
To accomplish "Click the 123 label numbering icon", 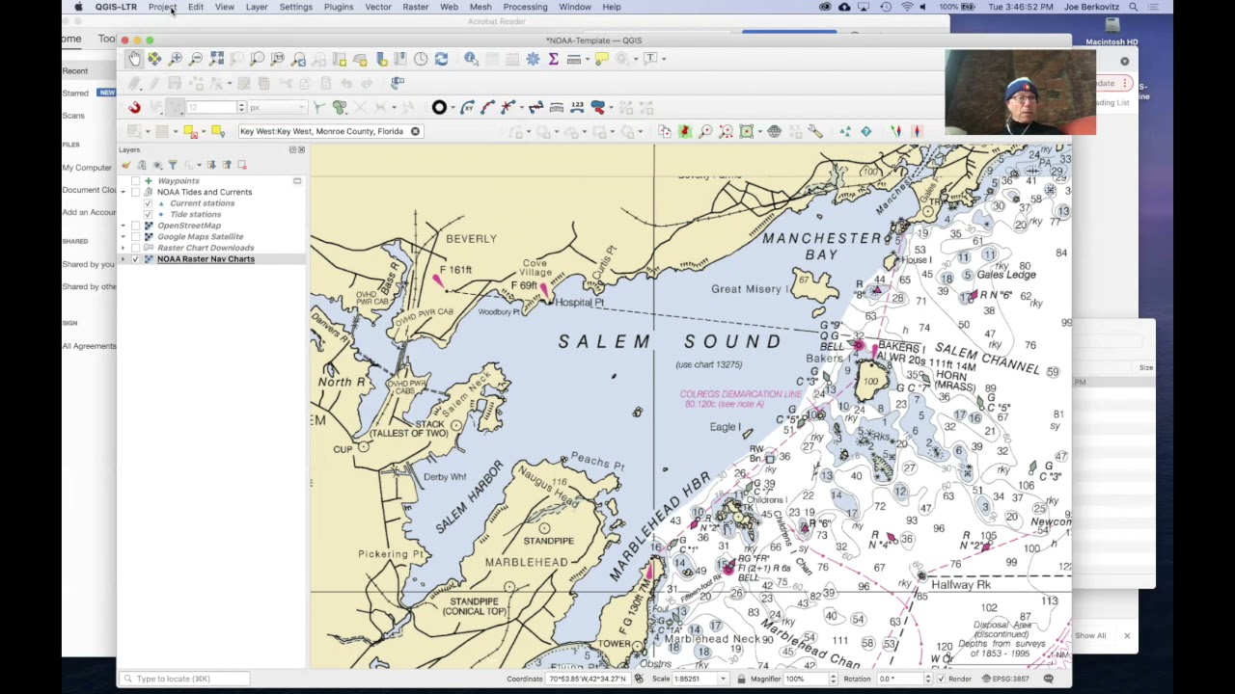I will (577, 107).
